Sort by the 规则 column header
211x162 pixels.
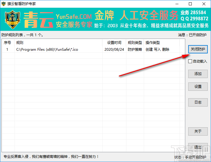pos(58,43)
